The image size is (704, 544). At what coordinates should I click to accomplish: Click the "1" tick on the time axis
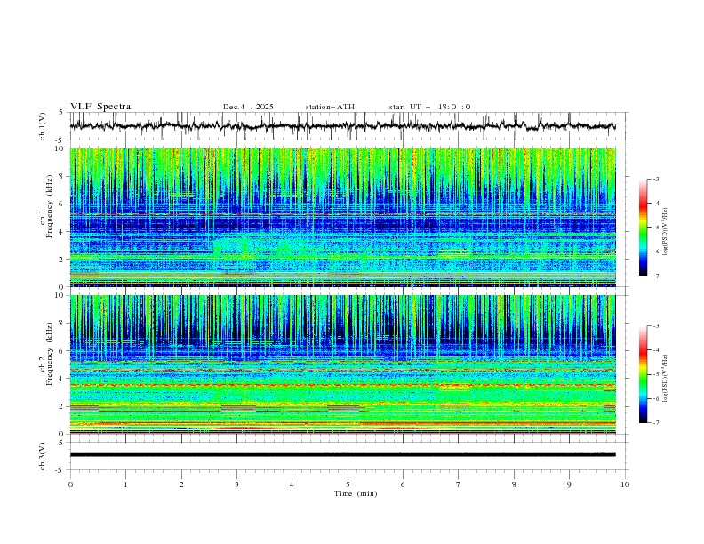[x=125, y=484]
